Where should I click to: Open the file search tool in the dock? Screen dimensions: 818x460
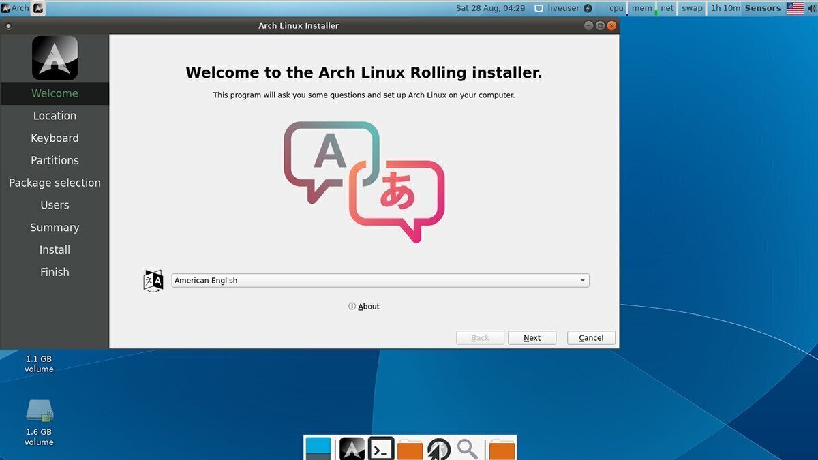click(x=468, y=448)
